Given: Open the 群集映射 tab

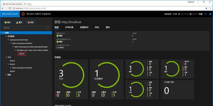Looking at the screenshot, I should [84, 27].
